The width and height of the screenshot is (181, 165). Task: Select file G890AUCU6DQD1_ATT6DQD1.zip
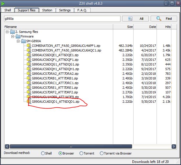56,102
